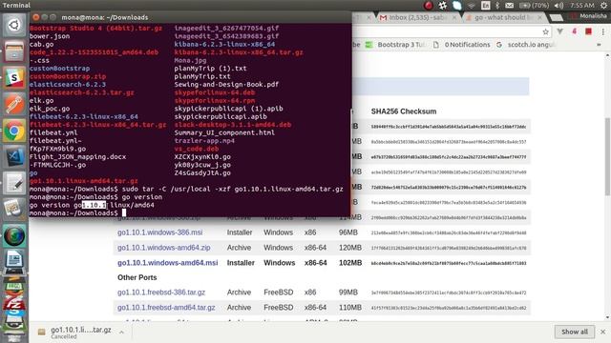Open the '0 Notifications' bookmark

pos(462,45)
